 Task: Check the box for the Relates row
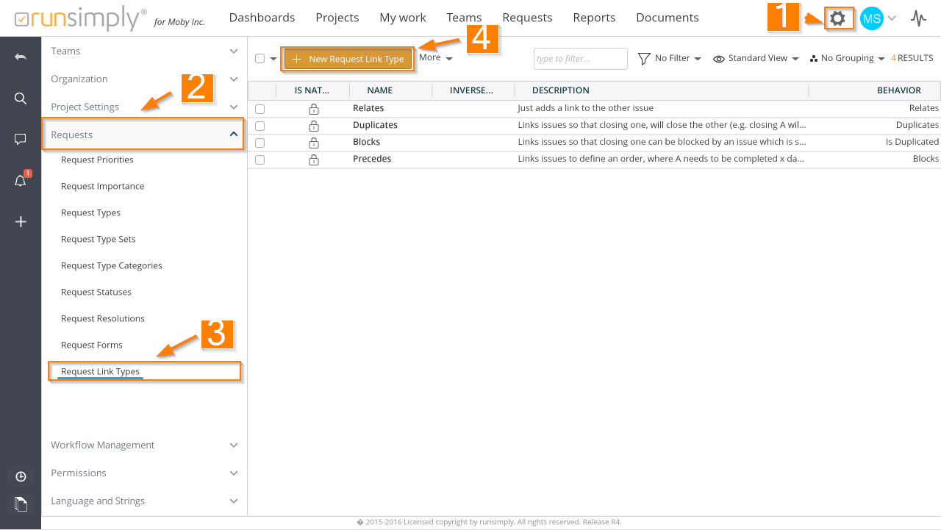pos(260,109)
